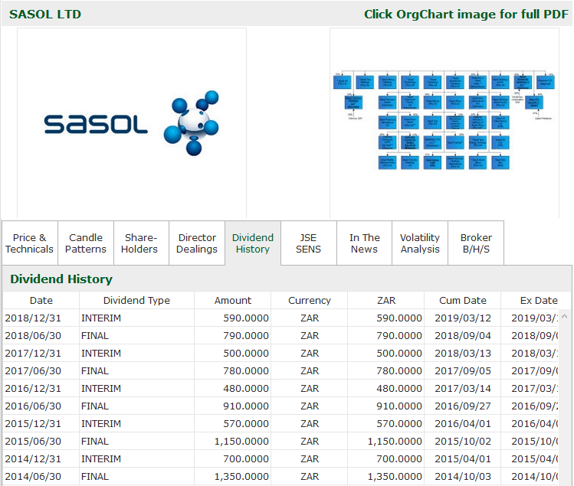Select the 2017/12/31 date cell
This screenshot has height=486, width=574.
tap(41, 353)
